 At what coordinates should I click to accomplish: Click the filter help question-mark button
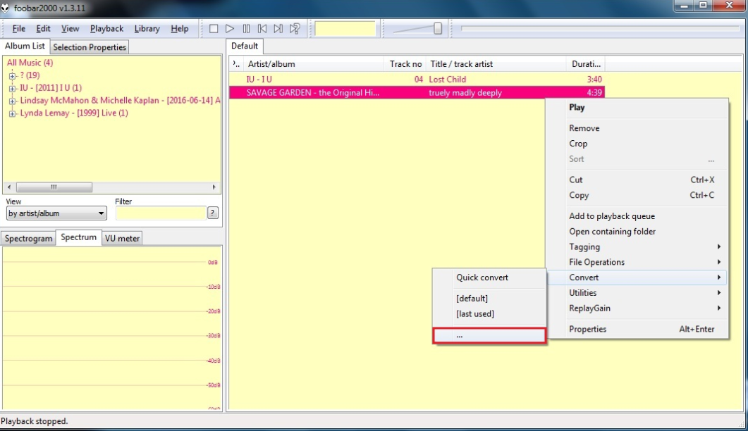tap(212, 213)
